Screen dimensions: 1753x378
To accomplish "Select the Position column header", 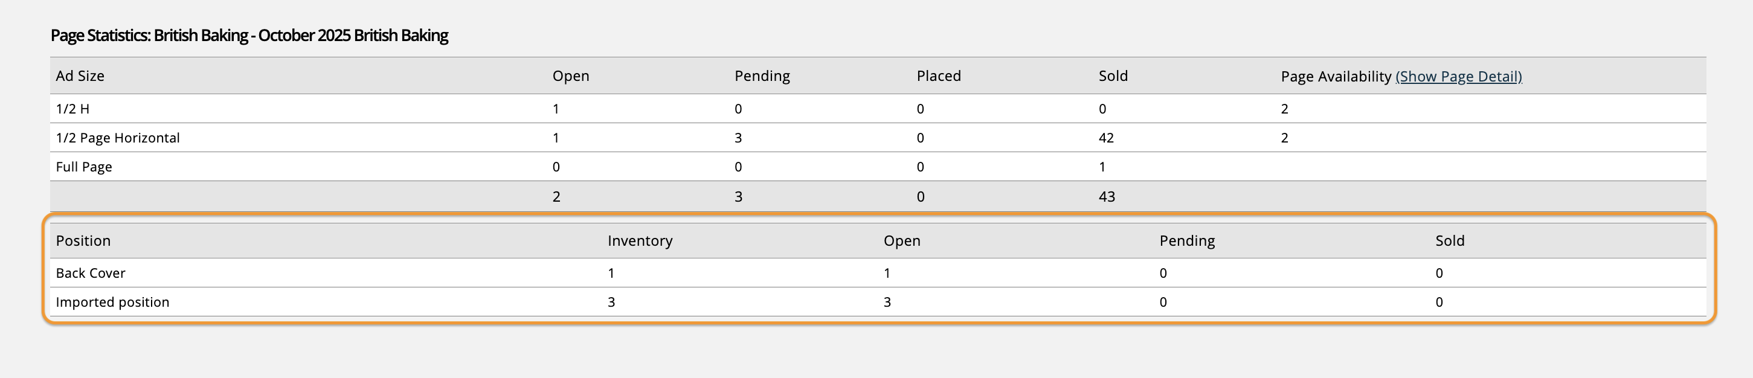I will (84, 241).
